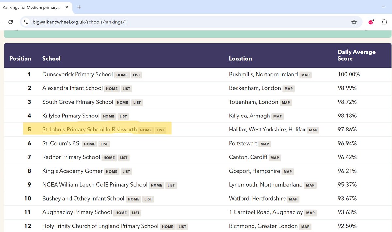Image resolution: width=392 pixels, height=232 pixels.
Task: Minimize the browser window
Action: tap(383, 7)
